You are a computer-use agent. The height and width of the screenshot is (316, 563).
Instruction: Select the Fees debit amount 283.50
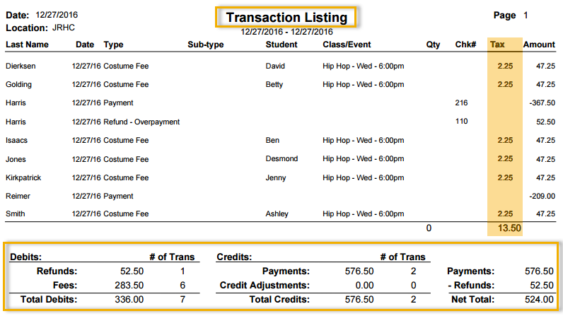(x=129, y=286)
